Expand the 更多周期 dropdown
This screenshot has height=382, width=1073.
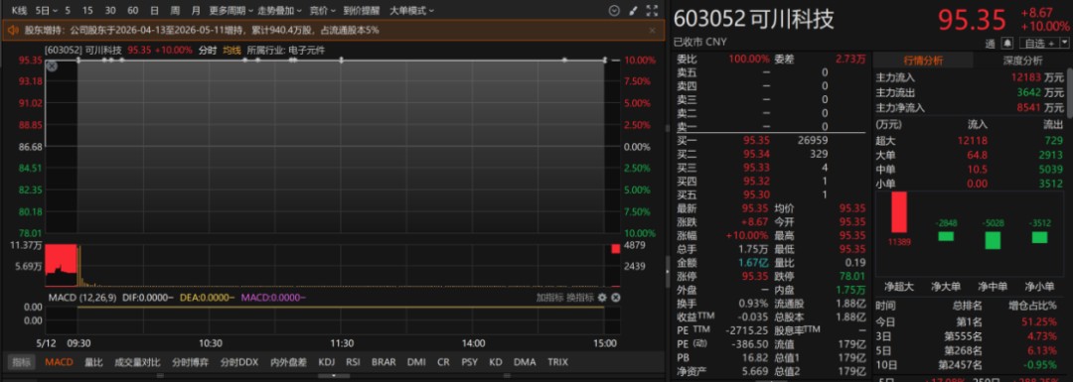[x=230, y=11]
